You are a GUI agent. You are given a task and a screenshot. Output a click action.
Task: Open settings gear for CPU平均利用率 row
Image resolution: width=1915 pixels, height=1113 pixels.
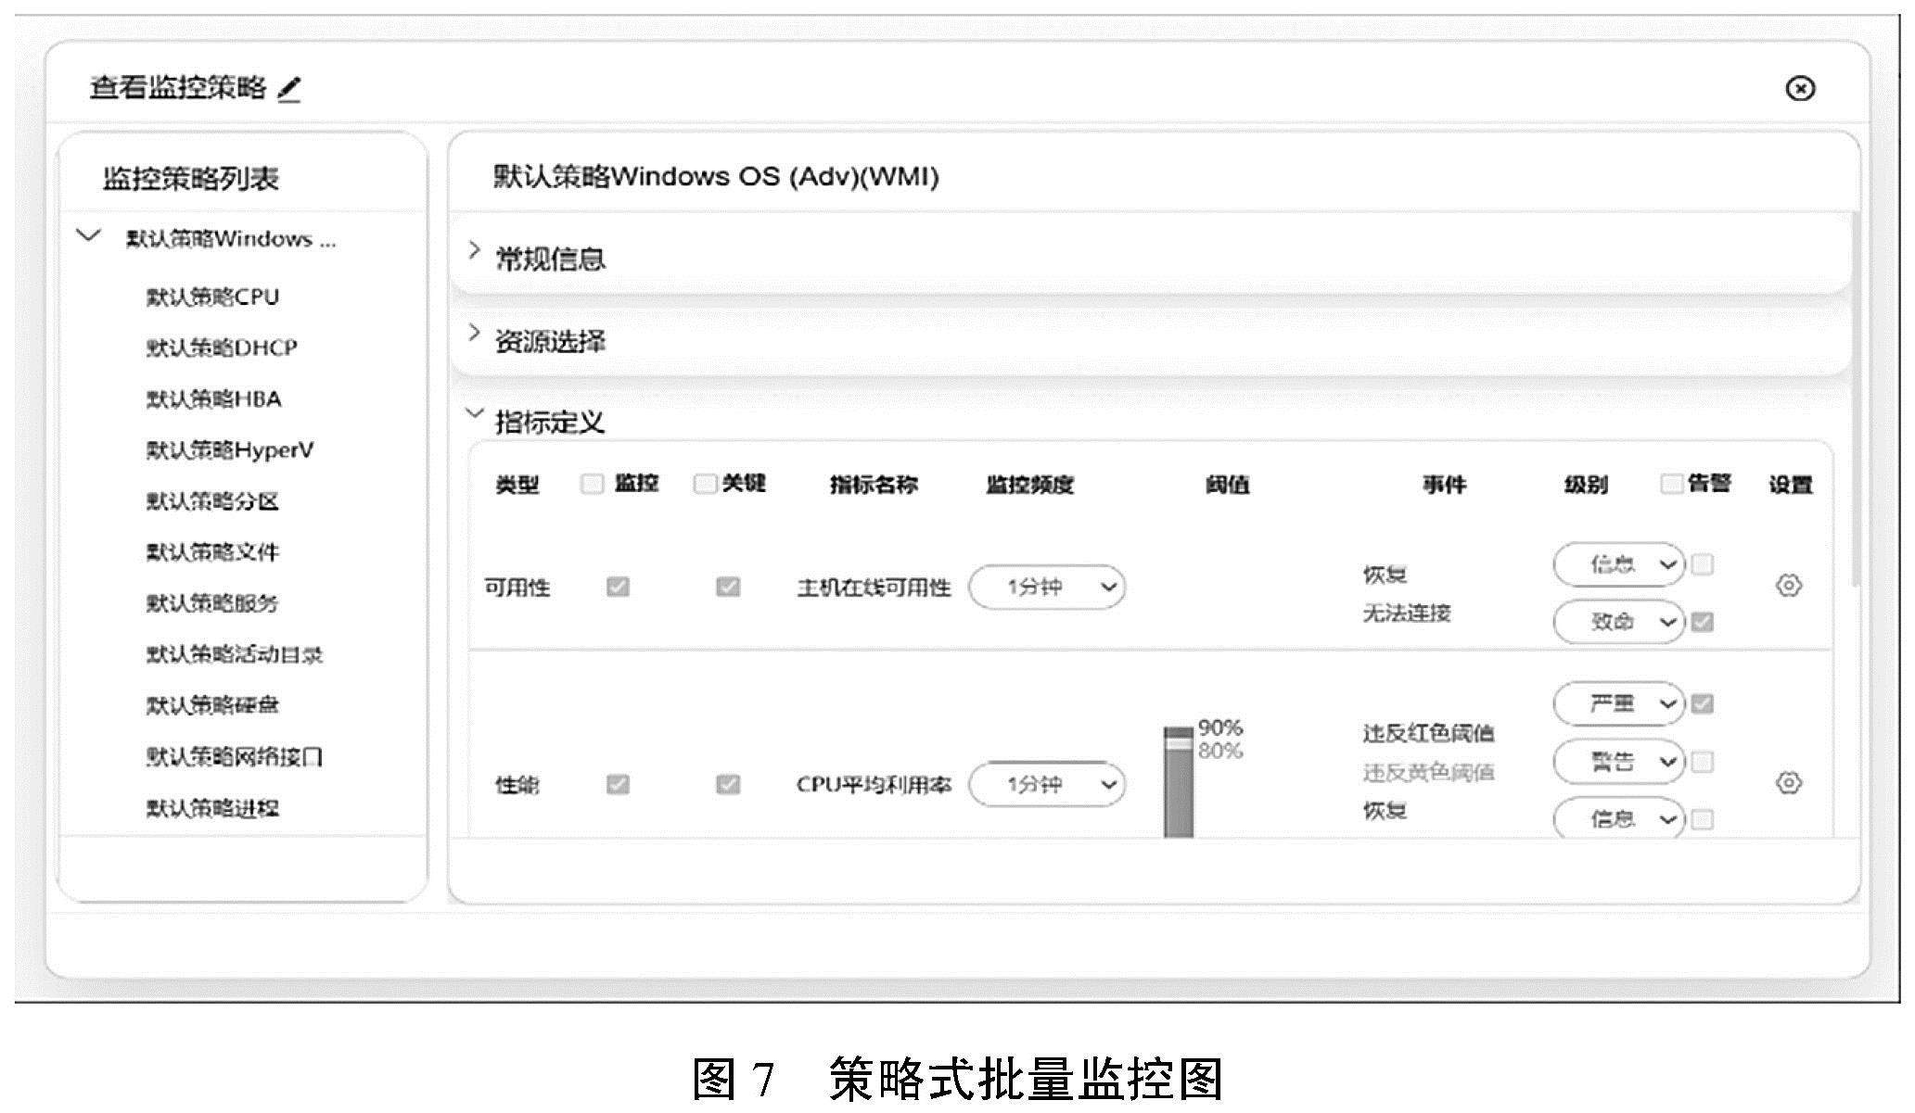coord(1789,783)
